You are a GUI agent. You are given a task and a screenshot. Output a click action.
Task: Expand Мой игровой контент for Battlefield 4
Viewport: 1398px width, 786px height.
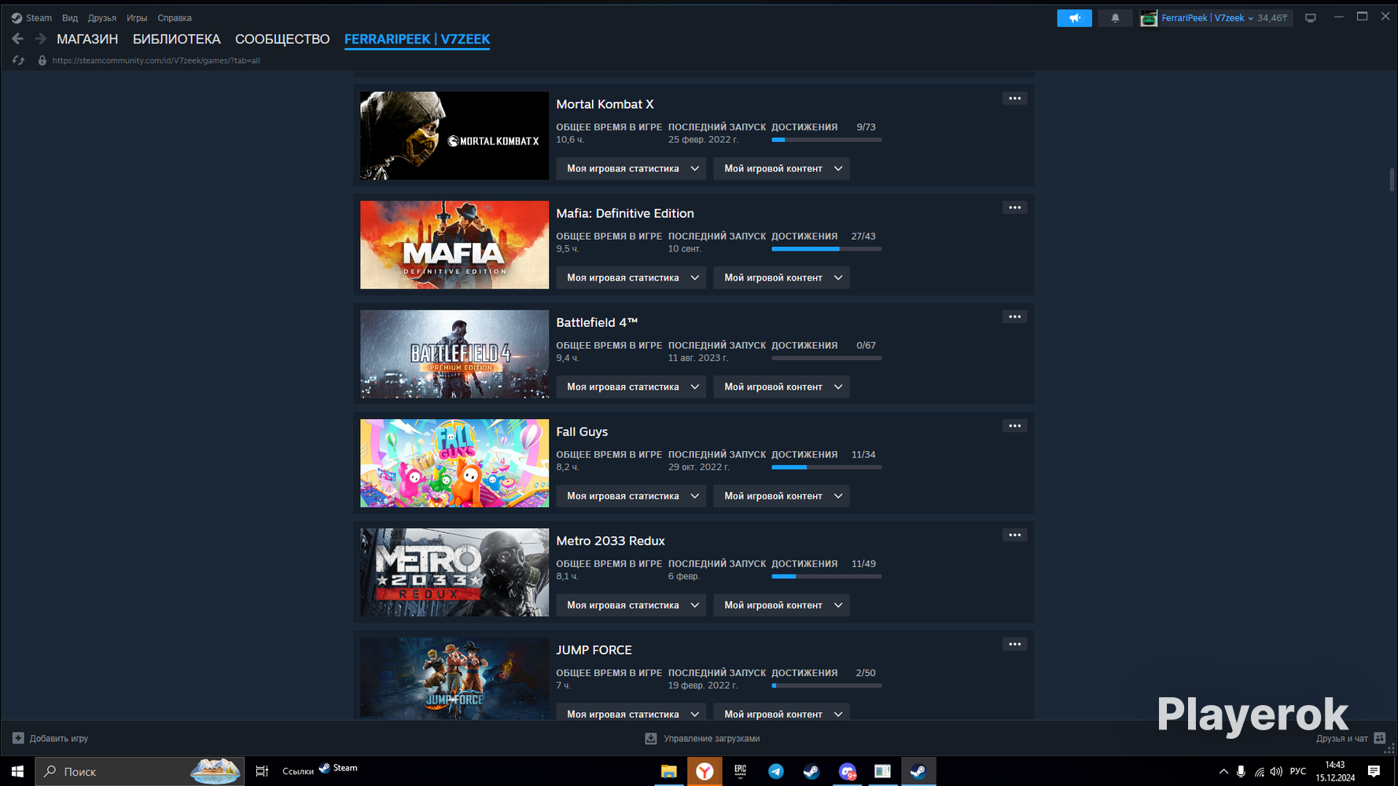pos(782,387)
